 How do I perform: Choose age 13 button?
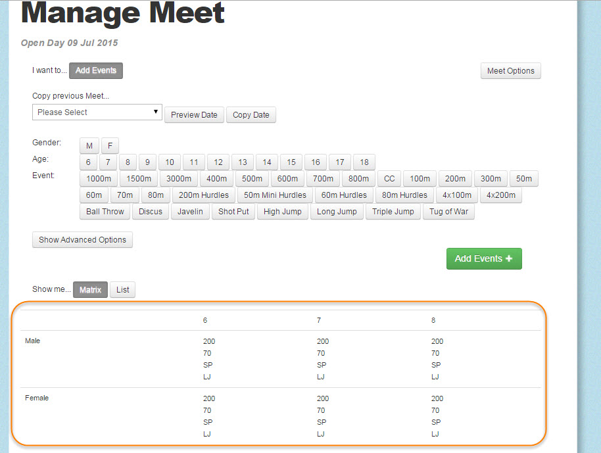pos(243,162)
